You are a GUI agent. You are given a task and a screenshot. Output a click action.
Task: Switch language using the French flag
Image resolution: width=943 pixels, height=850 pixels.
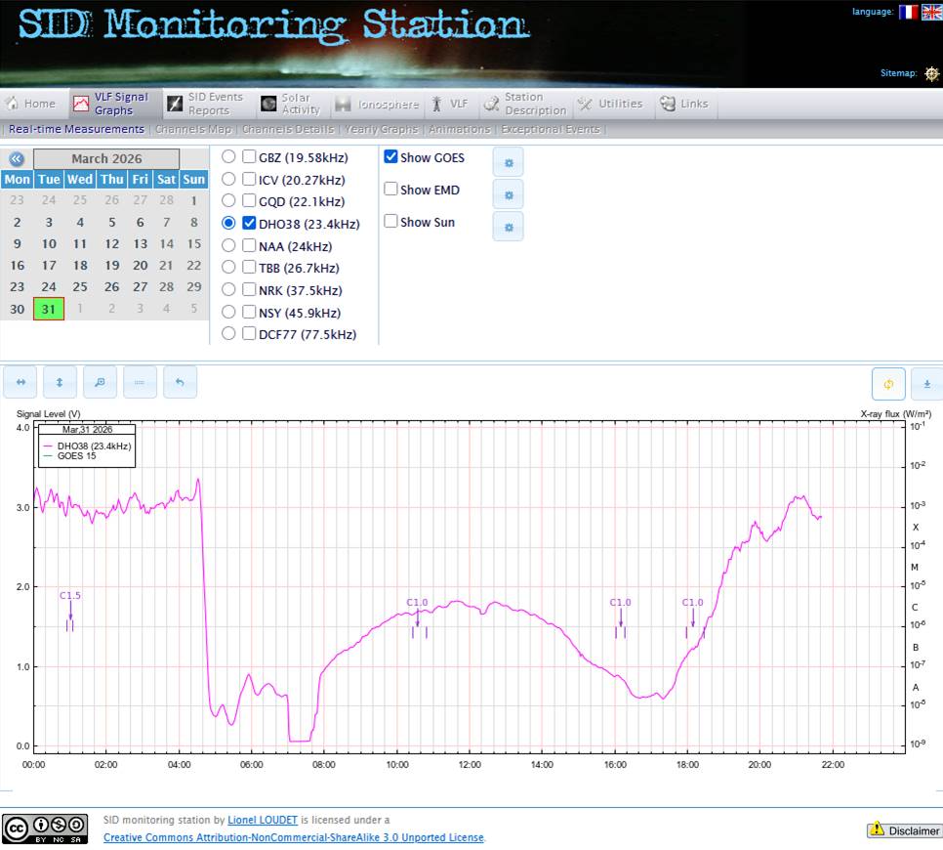[x=908, y=12]
